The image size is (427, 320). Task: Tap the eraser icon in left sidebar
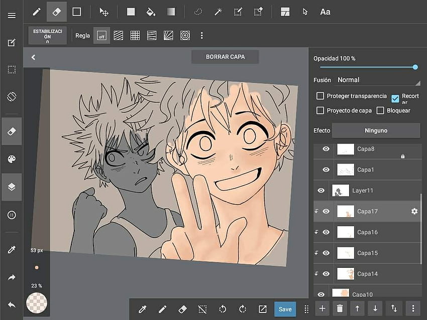(x=12, y=131)
